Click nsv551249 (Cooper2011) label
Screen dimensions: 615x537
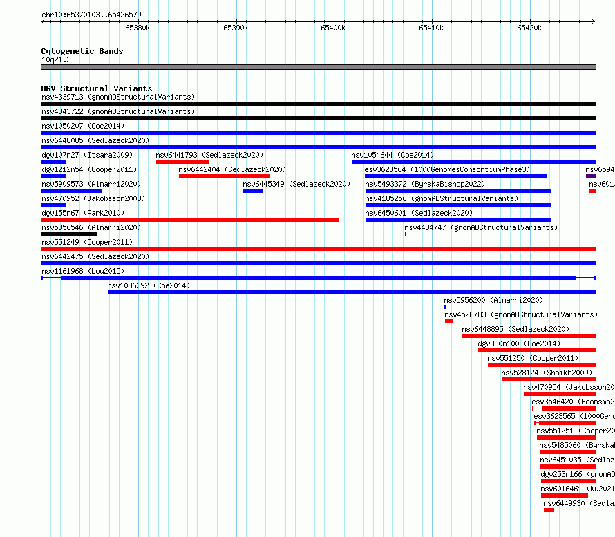tap(87, 242)
